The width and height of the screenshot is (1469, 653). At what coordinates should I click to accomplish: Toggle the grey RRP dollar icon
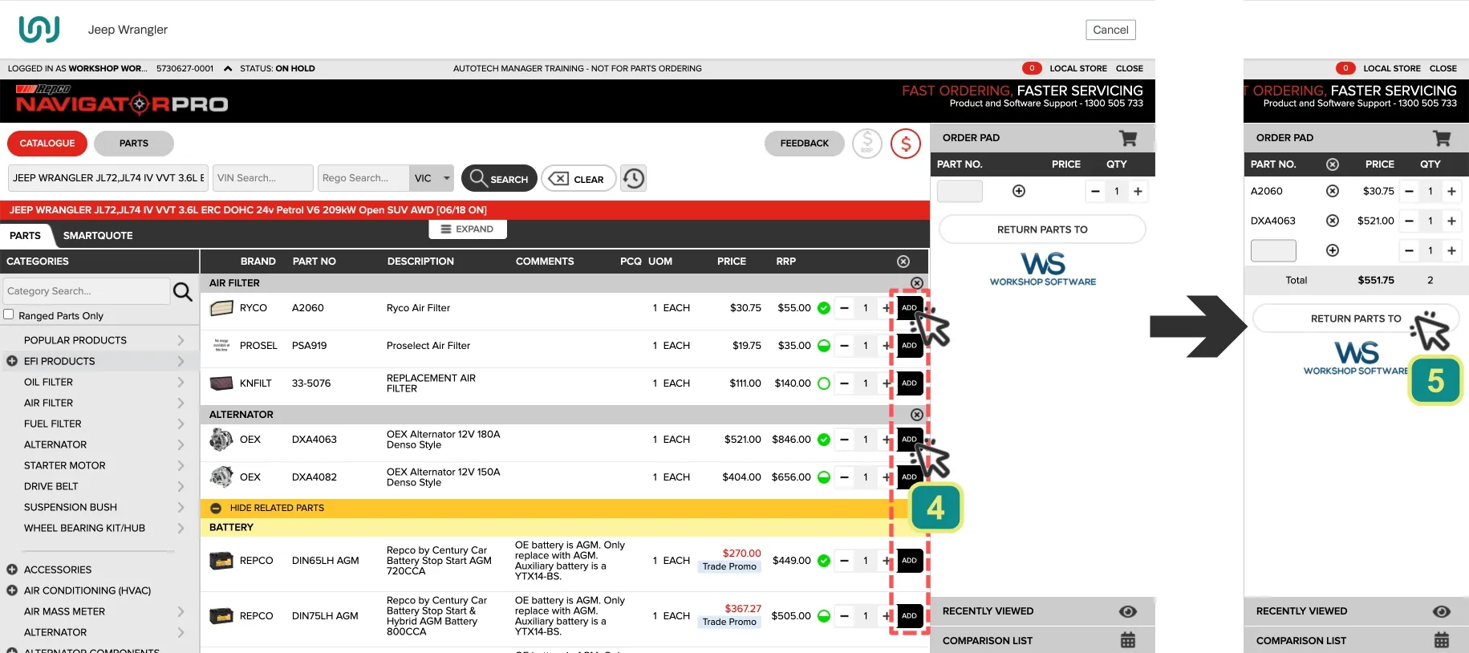867,144
